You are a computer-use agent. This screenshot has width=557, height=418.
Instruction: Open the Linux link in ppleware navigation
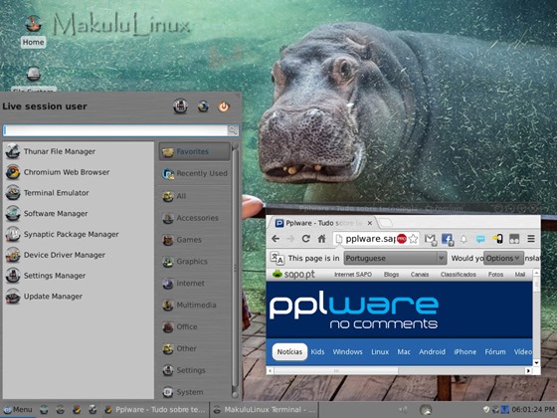click(380, 351)
